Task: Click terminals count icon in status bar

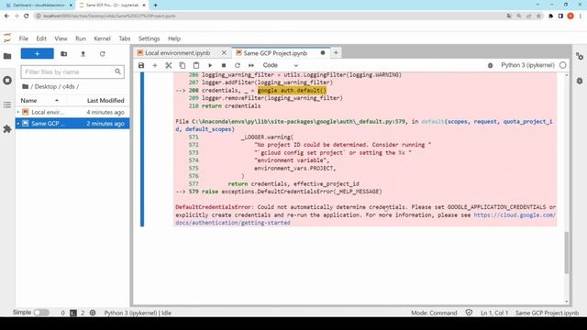Action: 73,313
